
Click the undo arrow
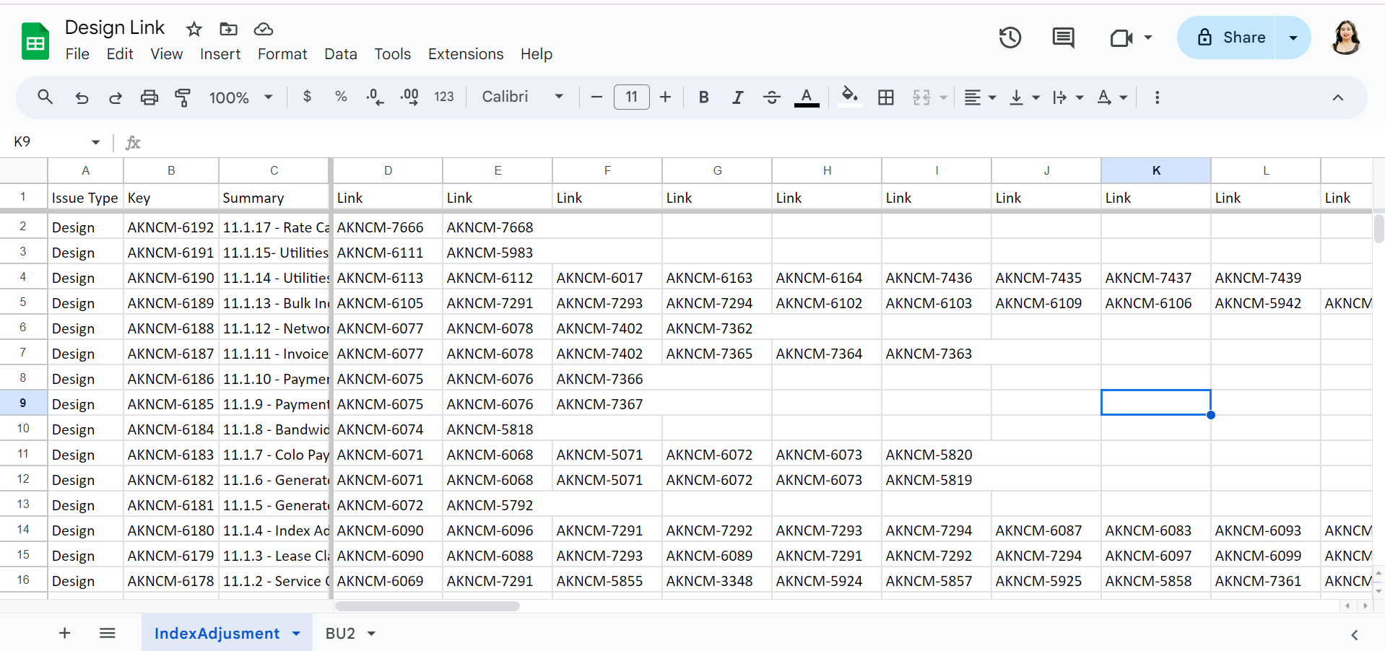[82, 97]
